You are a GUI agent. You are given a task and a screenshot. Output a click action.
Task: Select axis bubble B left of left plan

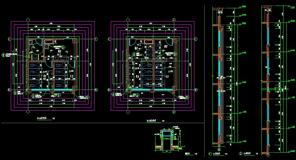pos(10,90)
